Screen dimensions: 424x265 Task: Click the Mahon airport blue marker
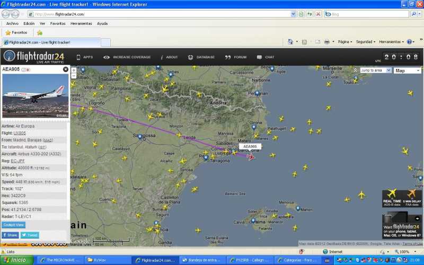click(298, 208)
